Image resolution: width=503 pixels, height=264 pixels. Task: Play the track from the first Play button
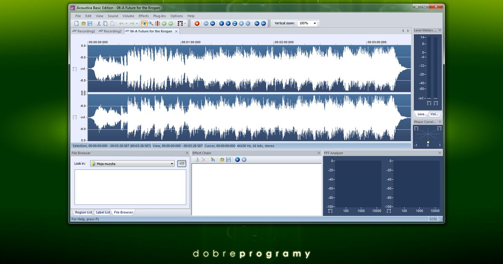[221, 23]
